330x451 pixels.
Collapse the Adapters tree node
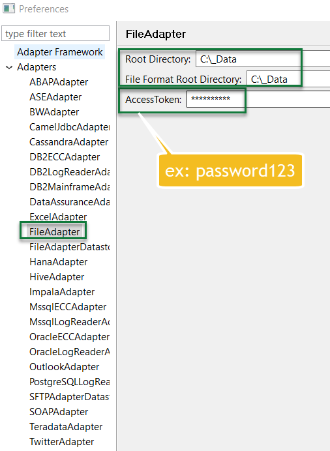pyautogui.click(x=9, y=68)
